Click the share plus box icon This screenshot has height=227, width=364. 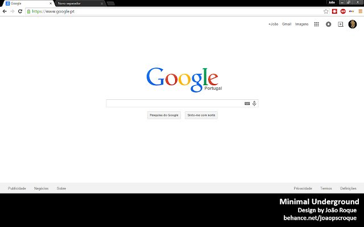pyautogui.click(x=341, y=24)
